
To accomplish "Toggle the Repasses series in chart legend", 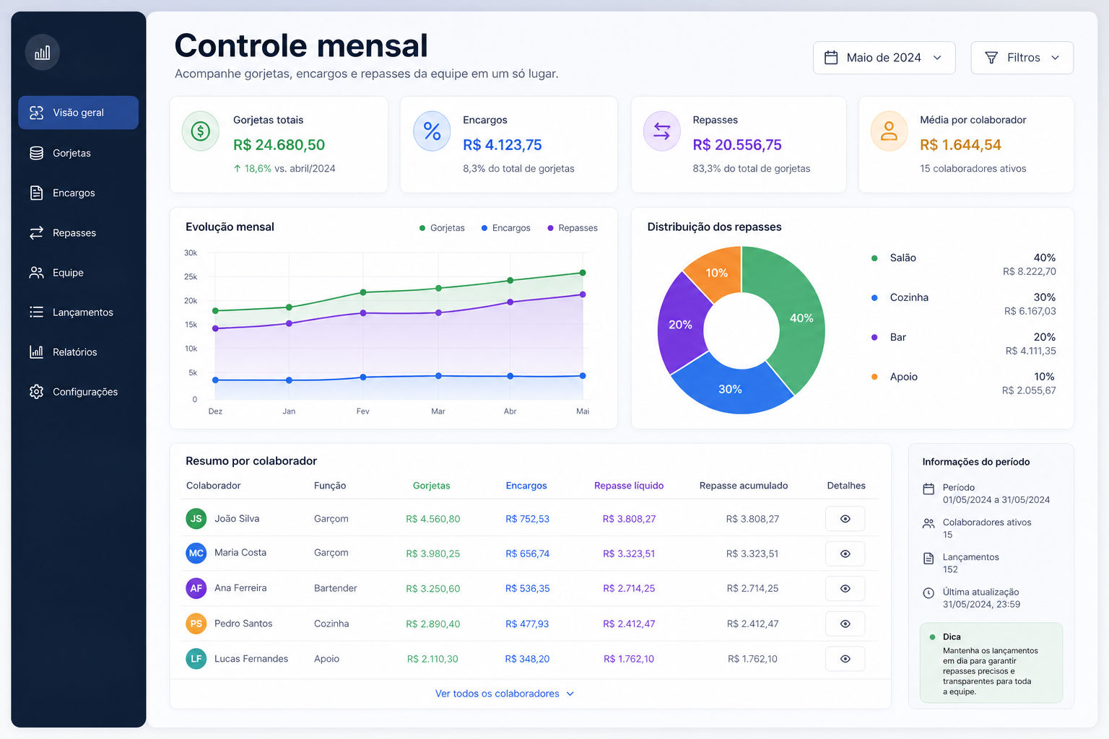I will 573,228.
